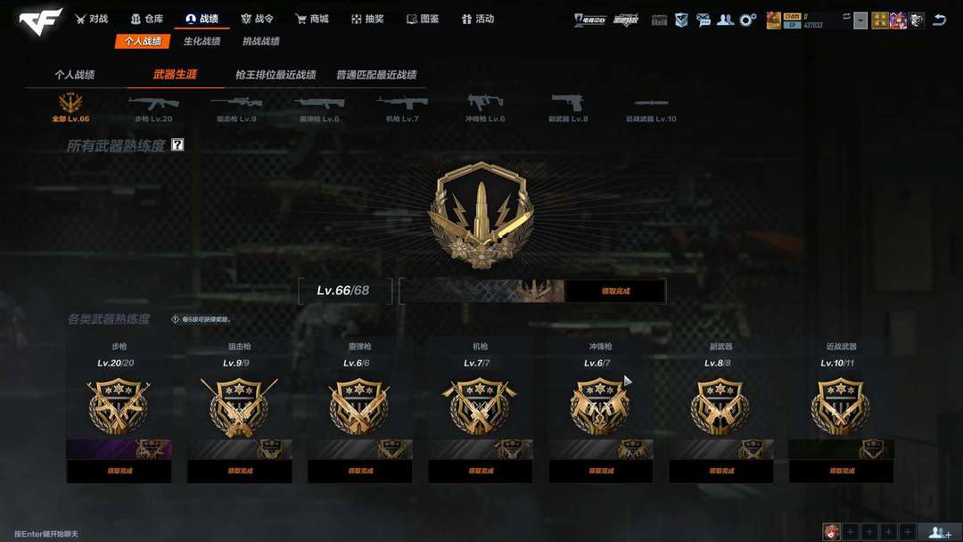Screen dimensions: 963x542
Task: Open the small dropdown box beside currency
Action: tap(860, 21)
